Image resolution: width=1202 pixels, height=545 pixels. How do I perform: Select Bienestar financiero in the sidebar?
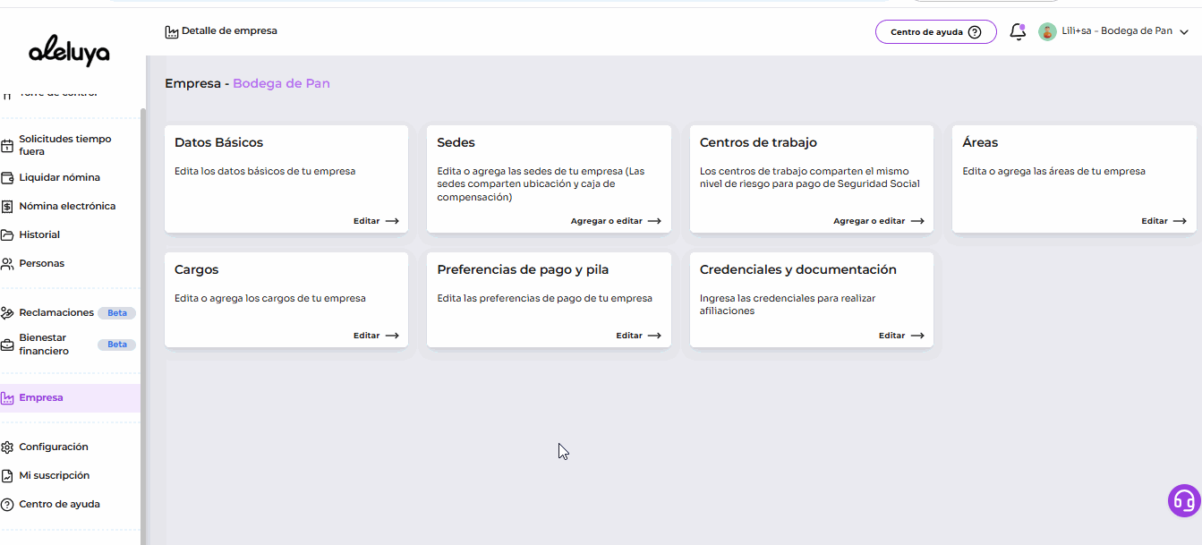(x=44, y=345)
